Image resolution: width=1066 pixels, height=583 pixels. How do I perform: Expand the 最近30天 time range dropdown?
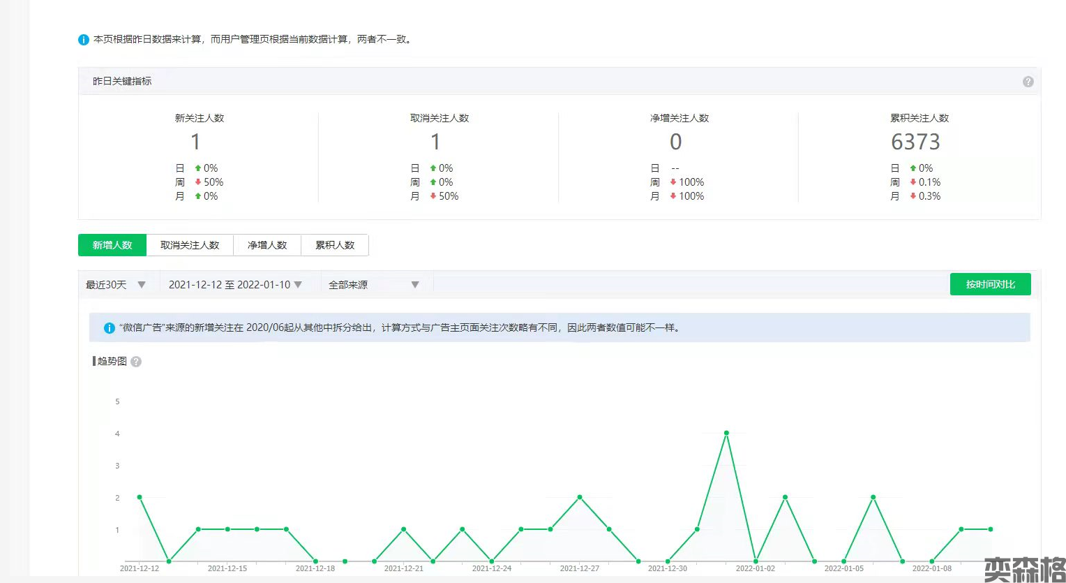pos(116,285)
